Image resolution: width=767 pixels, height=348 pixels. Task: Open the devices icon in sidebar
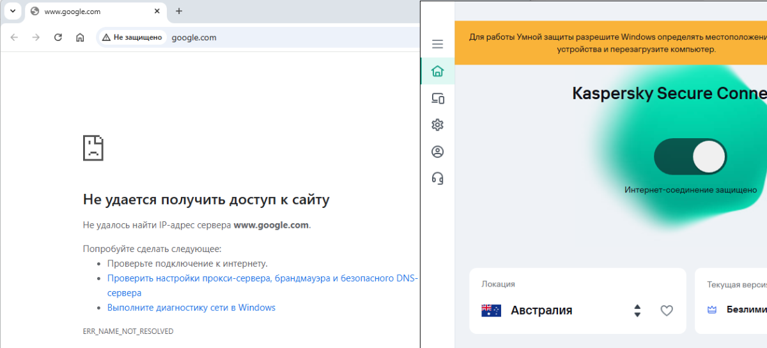click(x=437, y=99)
